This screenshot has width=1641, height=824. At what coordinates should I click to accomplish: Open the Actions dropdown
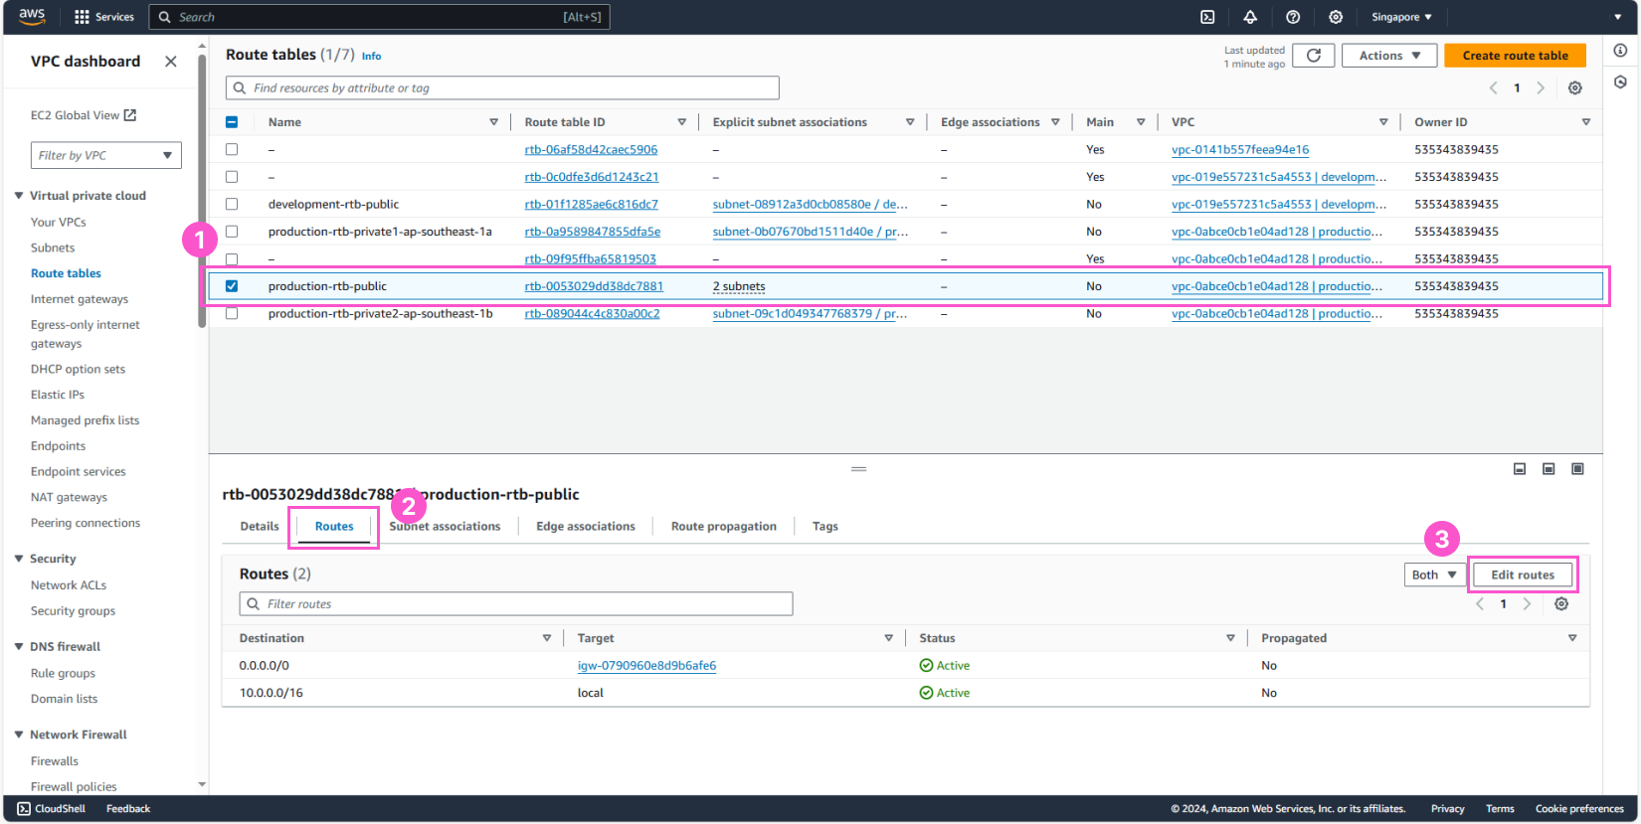click(x=1389, y=56)
